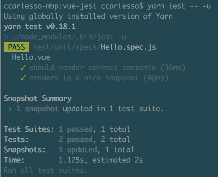Click 'Using globally installed version of Yarn' line
This screenshot has width=218, height=177.
pyautogui.click(x=88, y=16)
